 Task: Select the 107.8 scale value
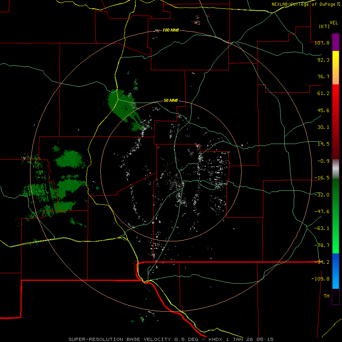point(322,43)
